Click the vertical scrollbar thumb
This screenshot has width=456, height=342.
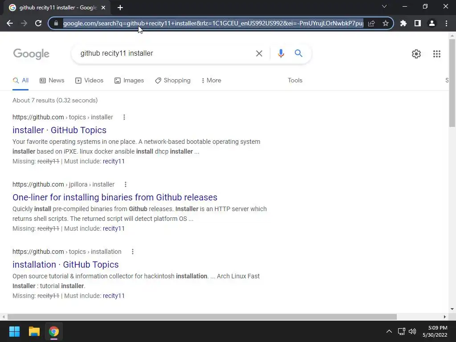pos(452,83)
